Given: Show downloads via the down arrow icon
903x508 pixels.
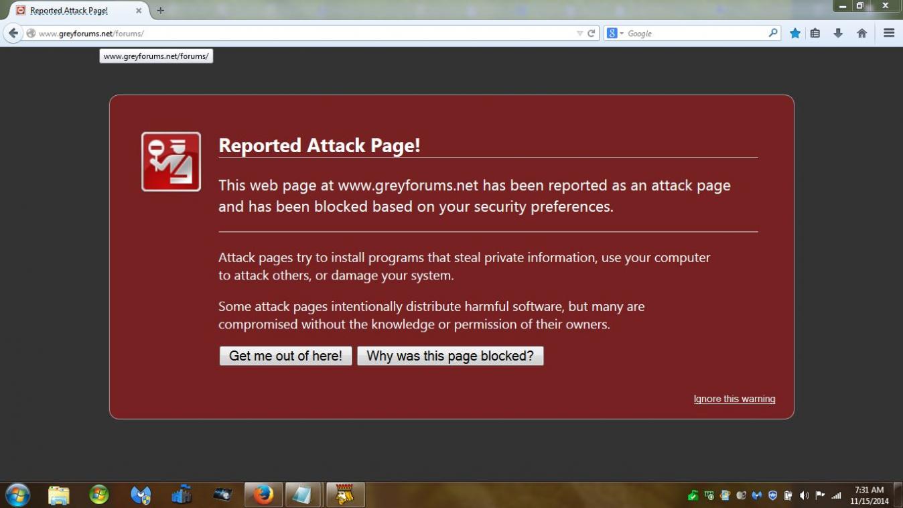Looking at the screenshot, I should point(838,33).
